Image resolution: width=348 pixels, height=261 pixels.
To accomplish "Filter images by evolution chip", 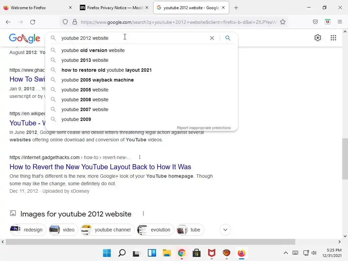I will [155, 230].
